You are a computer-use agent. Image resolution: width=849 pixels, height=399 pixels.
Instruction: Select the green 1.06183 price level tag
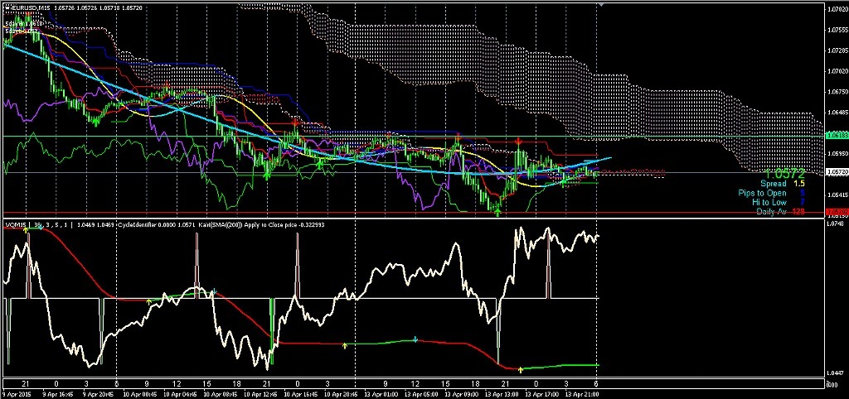(836, 133)
